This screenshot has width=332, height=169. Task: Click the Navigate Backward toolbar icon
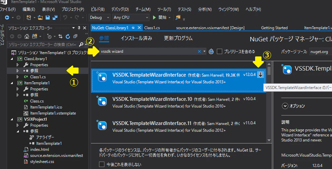pos(7,17)
